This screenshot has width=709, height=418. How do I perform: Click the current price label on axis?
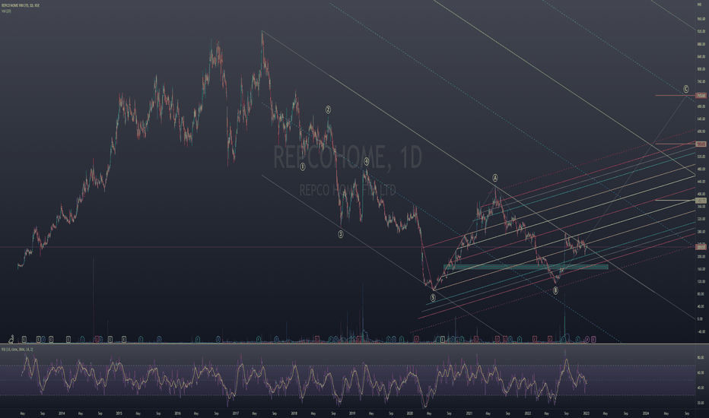[701, 247]
